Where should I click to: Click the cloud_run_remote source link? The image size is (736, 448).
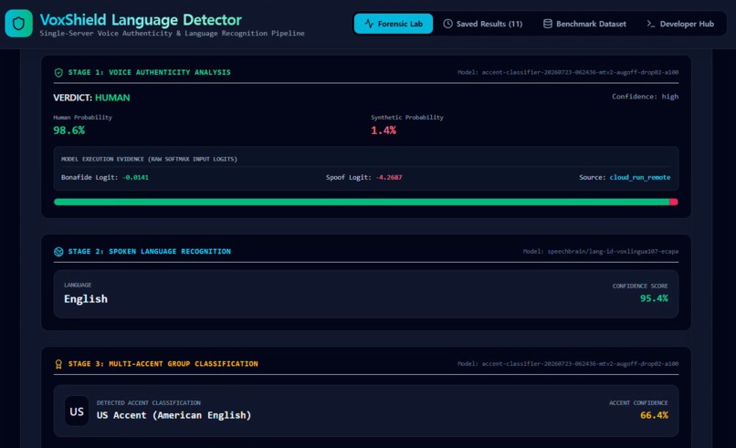[x=640, y=177]
